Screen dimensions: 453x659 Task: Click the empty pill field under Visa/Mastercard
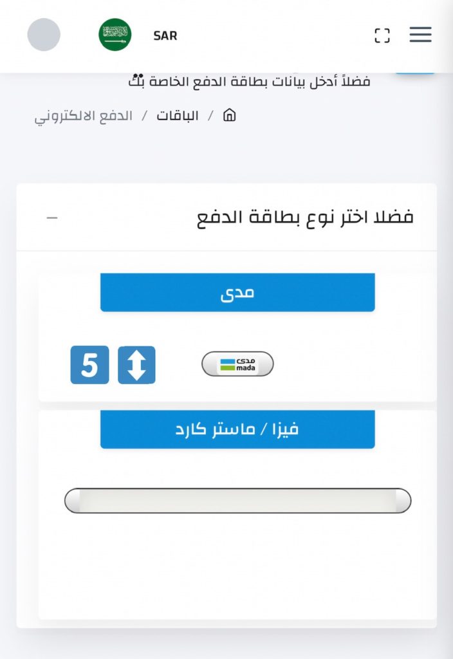click(x=237, y=501)
